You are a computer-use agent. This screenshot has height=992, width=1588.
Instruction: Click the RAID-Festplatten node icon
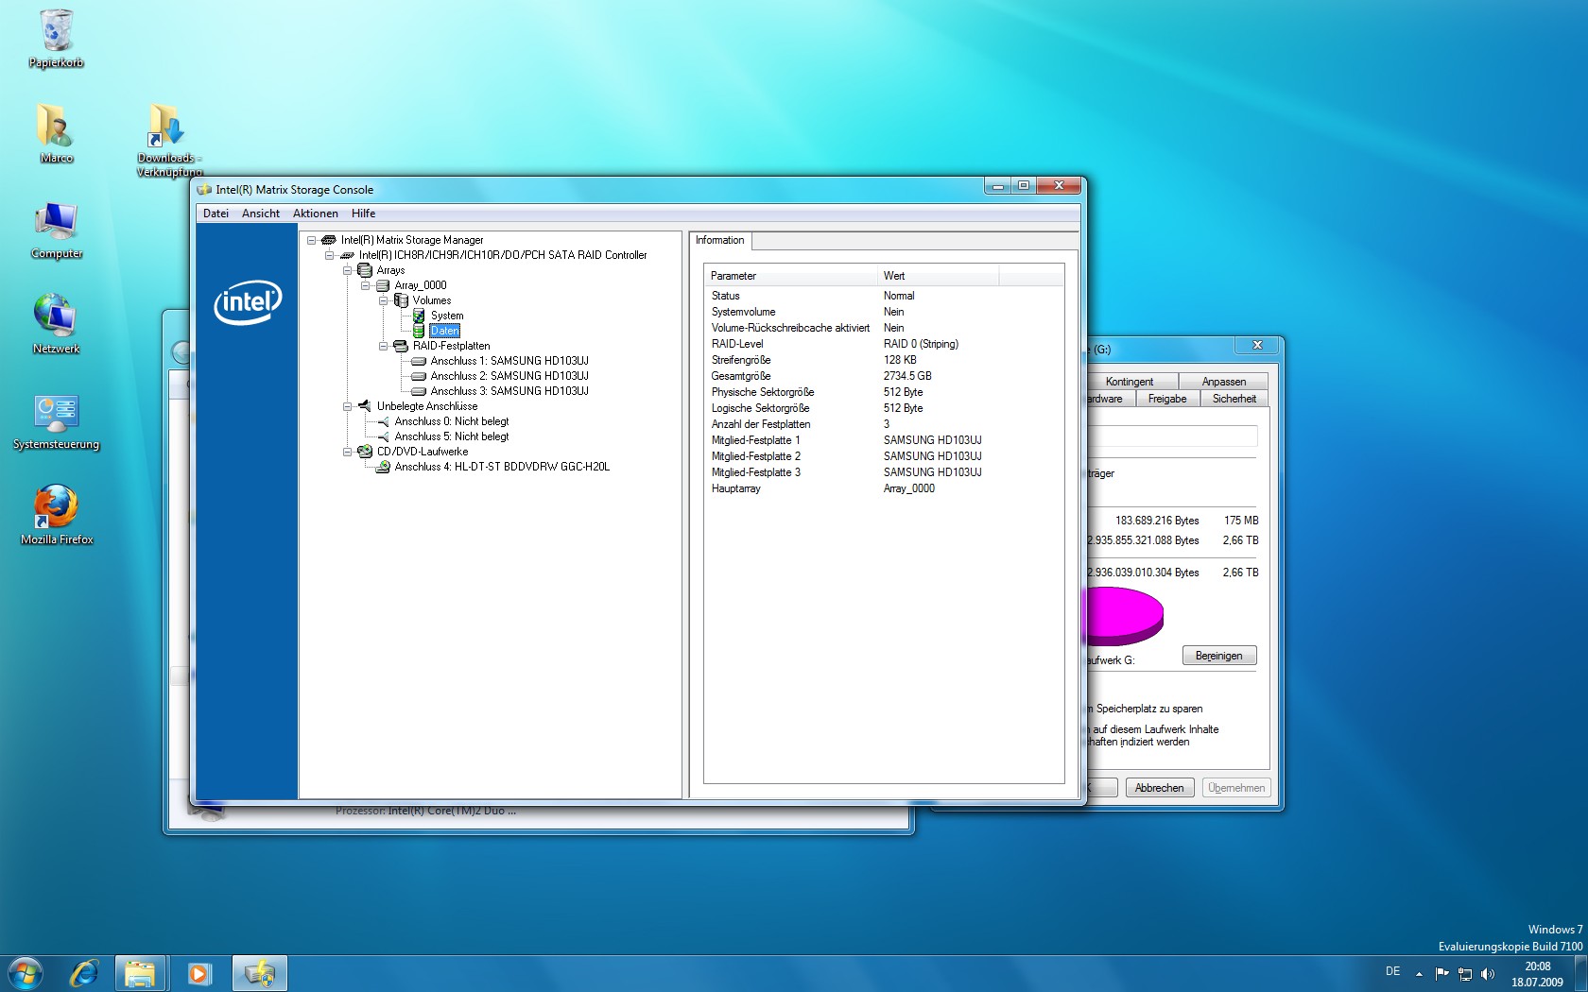tap(401, 346)
